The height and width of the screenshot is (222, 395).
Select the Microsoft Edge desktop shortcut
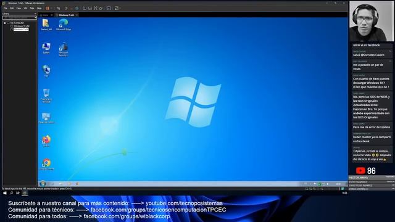[63, 25]
